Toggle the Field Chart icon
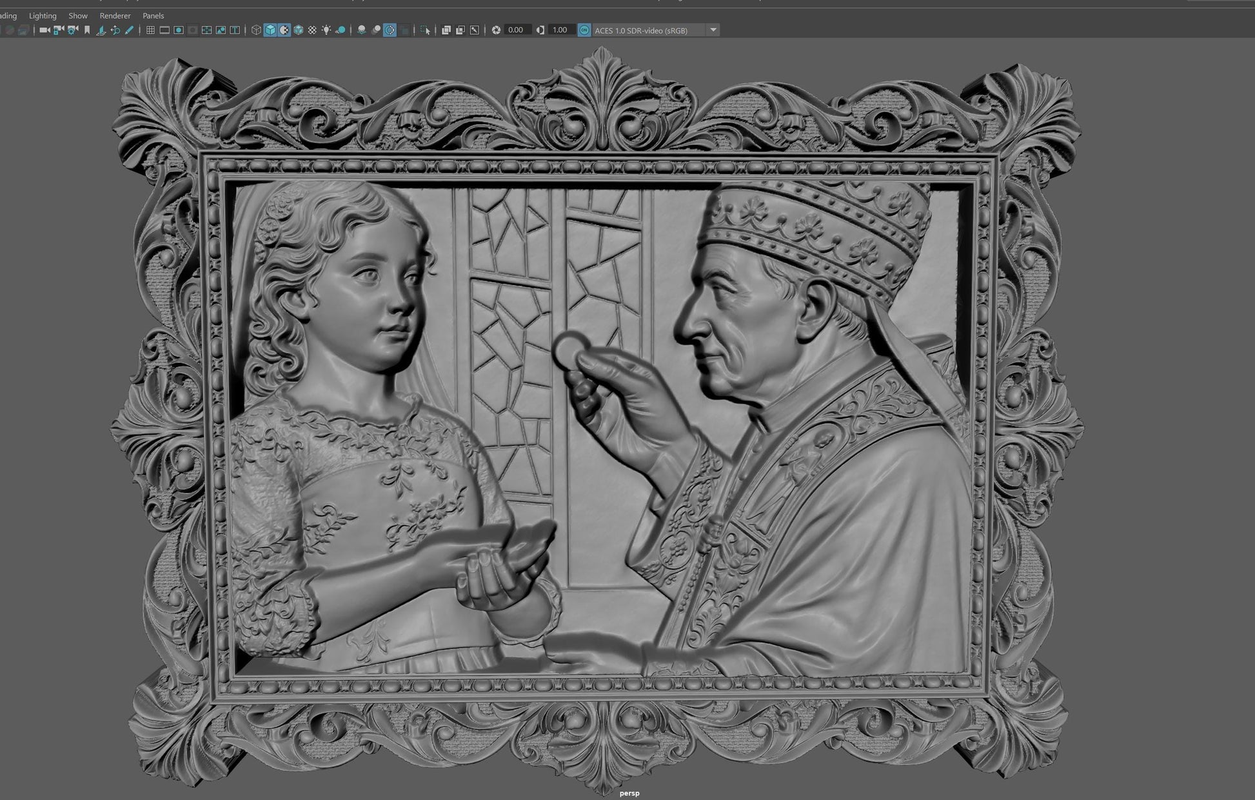Image resolution: width=1255 pixels, height=800 pixels. (x=207, y=30)
